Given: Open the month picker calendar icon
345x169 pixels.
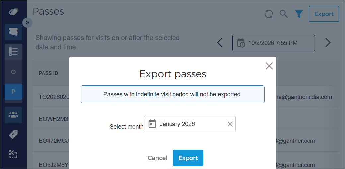Looking at the screenshot, I should 152,124.
